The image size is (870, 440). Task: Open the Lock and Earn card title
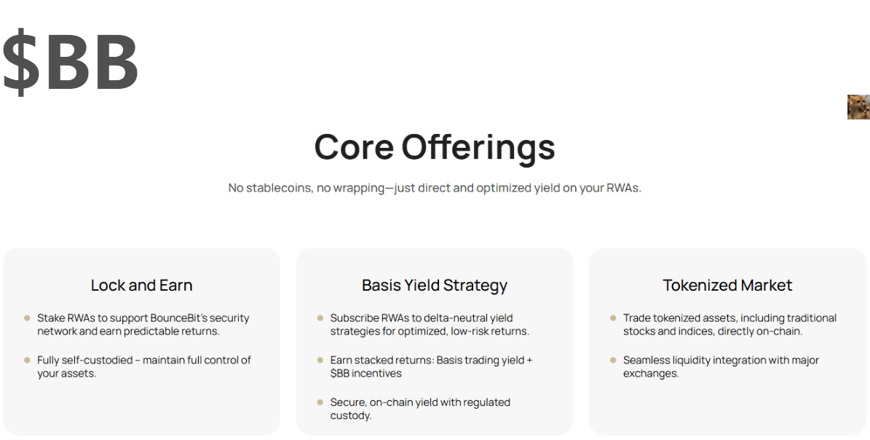point(141,285)
